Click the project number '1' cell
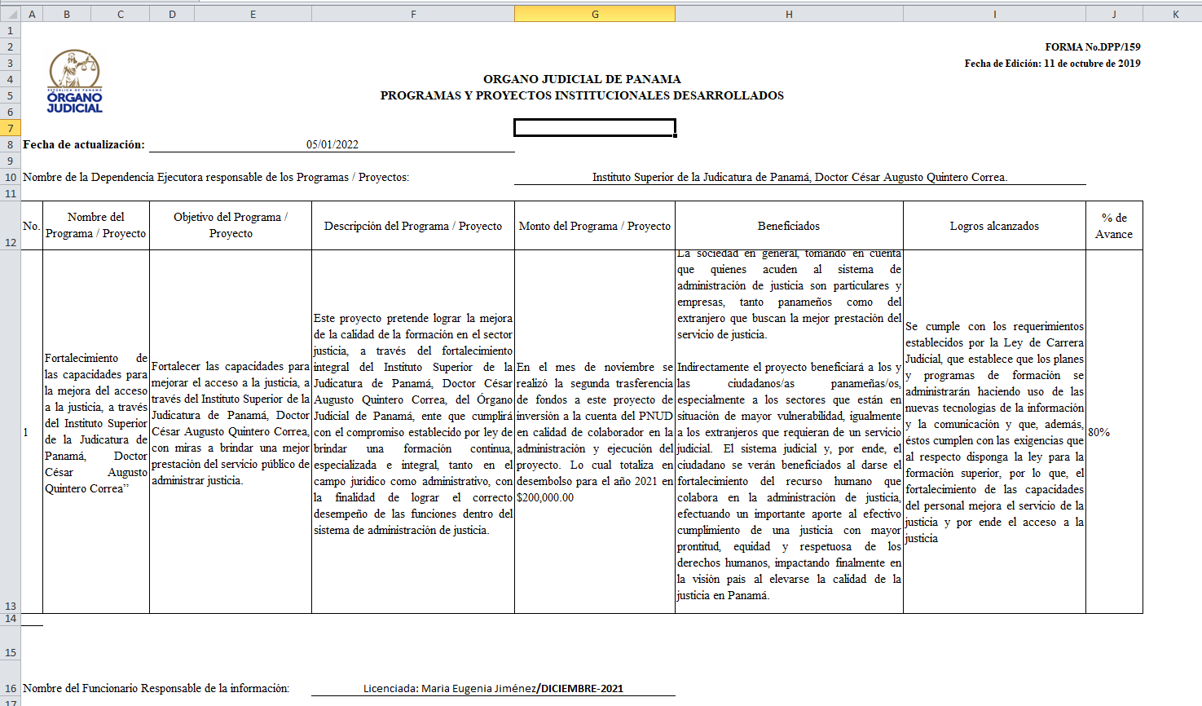Image resolution: width=1202 pixels, height=706 pixels. (32, 432)
